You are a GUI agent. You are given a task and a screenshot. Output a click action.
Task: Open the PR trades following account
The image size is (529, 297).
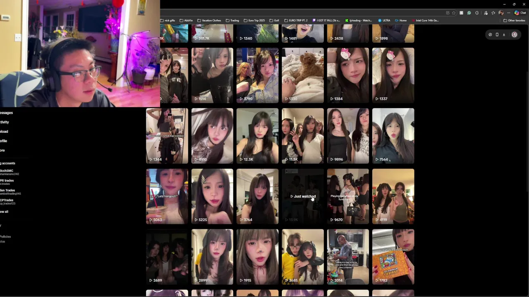coord(7,182)
